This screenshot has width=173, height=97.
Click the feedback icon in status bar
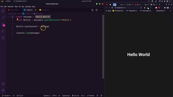click(97, 96)
